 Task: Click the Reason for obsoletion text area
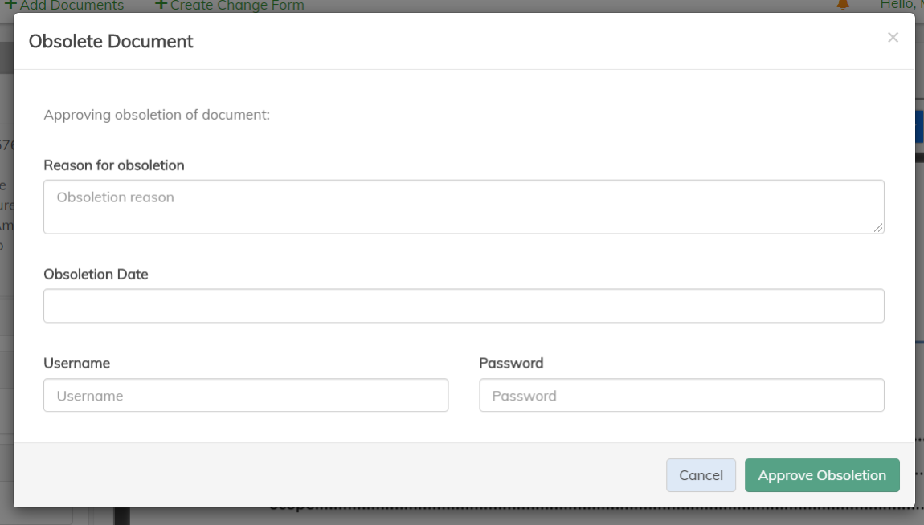463,206
